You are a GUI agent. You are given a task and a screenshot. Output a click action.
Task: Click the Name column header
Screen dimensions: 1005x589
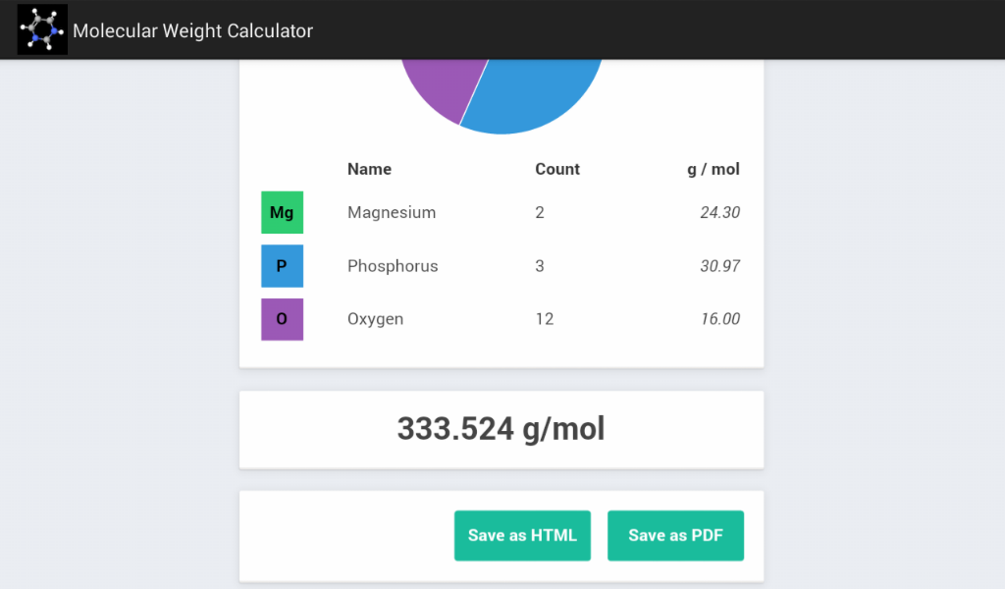coord(369,169)
